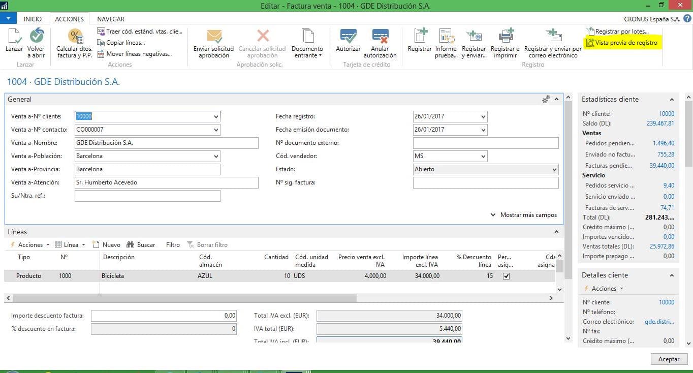Toggle the Bicicleta line checkbox
This screenshot has height=373, width=693.
(506, 276)
